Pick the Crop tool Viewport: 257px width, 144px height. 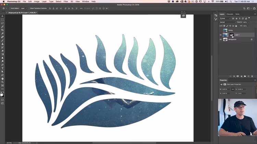[x=2, y=30]
